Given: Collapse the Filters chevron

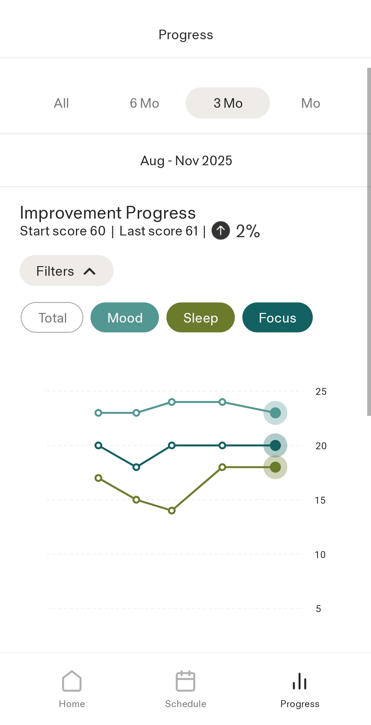Looking at the screenshot, I should 90,271.
